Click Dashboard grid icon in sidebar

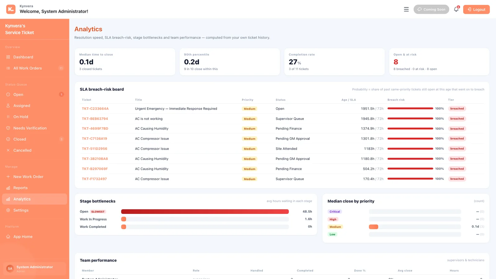tap(8, 57)
